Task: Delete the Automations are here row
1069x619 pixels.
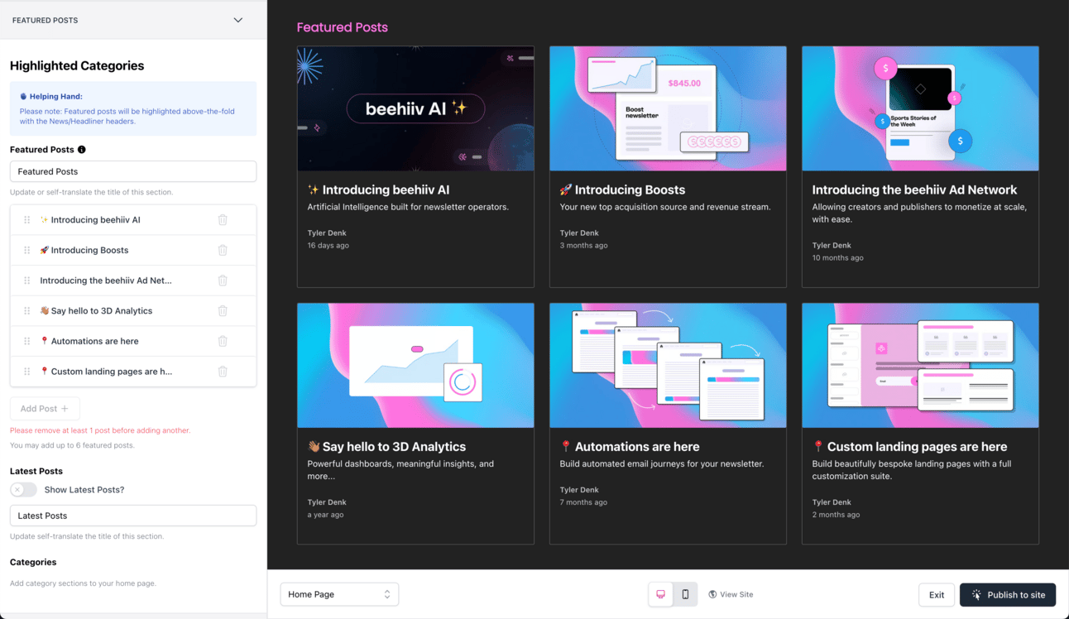Action: (223, 341)
